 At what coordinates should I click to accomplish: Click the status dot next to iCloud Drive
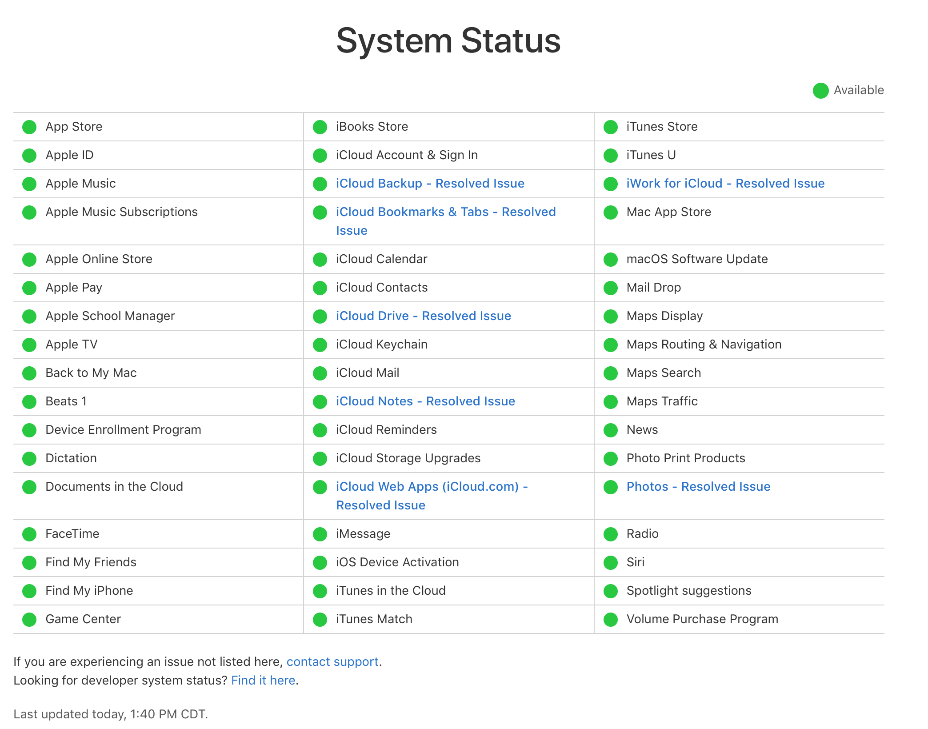(320, 316)
